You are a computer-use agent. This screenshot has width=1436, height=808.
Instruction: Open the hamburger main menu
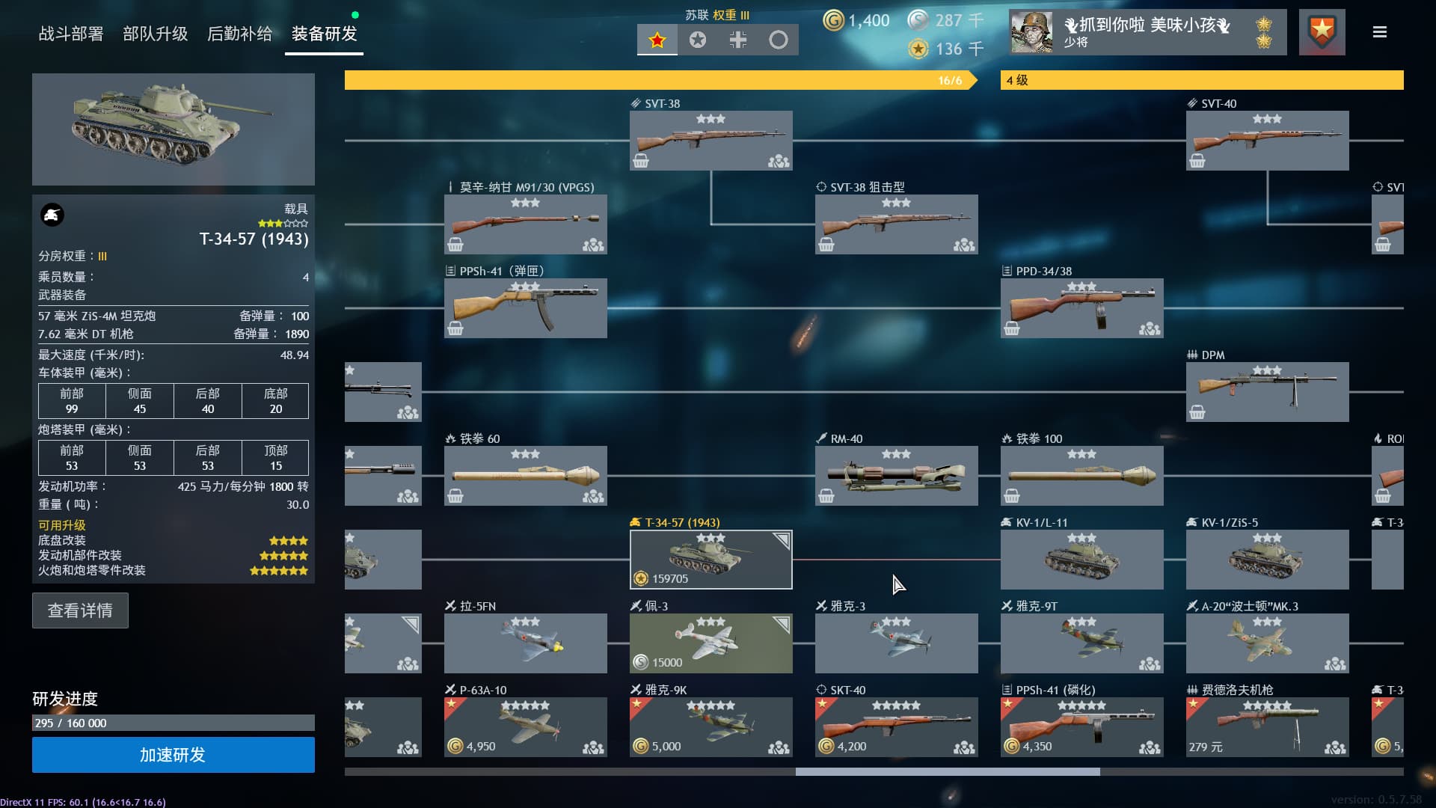click(x=1380, y=32)
